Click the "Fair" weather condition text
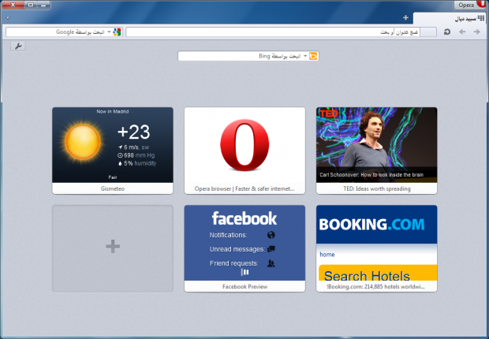Screen dimensions: 489x339 pos(113,177)
